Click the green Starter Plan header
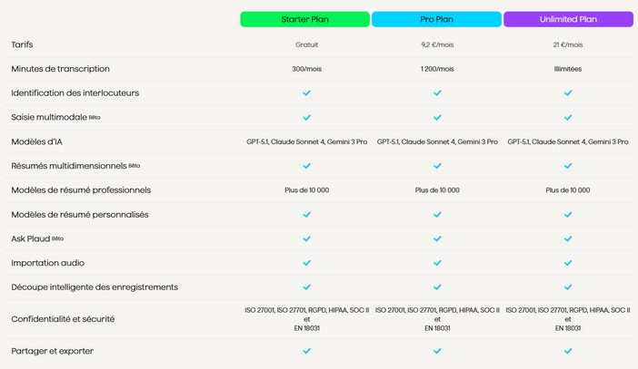The width and height of the screenshot is (638, 369). (x=304, y=19)
